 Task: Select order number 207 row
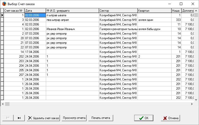[x=97, y=75]
